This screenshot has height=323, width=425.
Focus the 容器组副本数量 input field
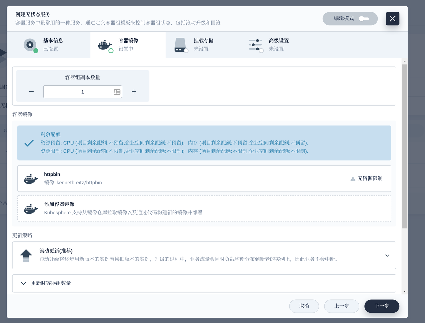point(83,92)
